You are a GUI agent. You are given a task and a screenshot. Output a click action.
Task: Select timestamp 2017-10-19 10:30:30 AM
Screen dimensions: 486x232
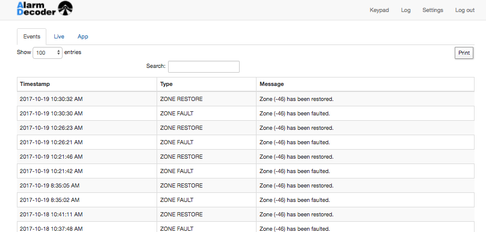(51, 114)
